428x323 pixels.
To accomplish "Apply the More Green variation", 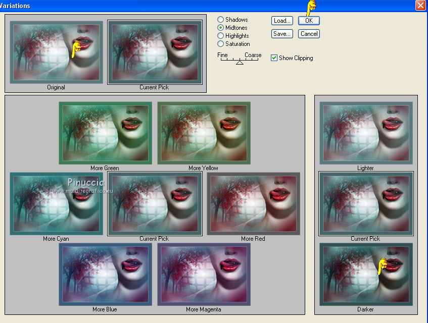I will pyautogui.click(x=106, y=133).
